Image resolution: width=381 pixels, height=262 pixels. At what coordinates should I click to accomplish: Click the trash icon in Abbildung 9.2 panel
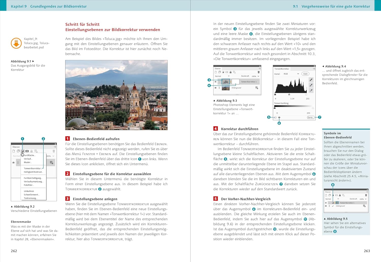point(54,151)
